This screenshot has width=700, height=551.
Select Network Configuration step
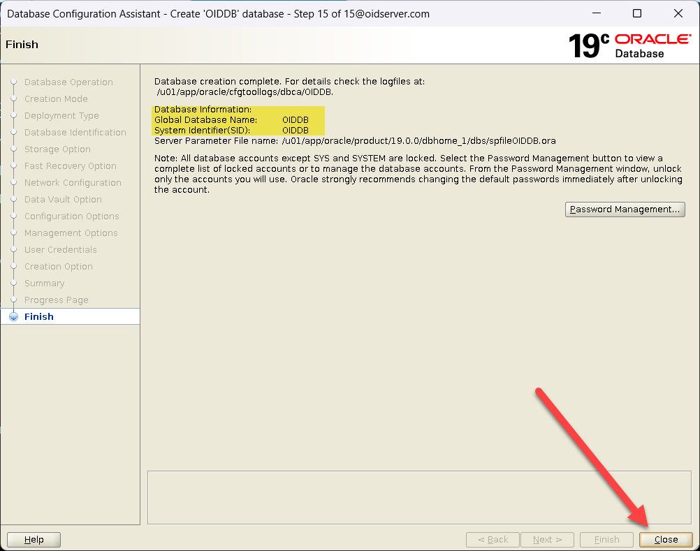73,182
